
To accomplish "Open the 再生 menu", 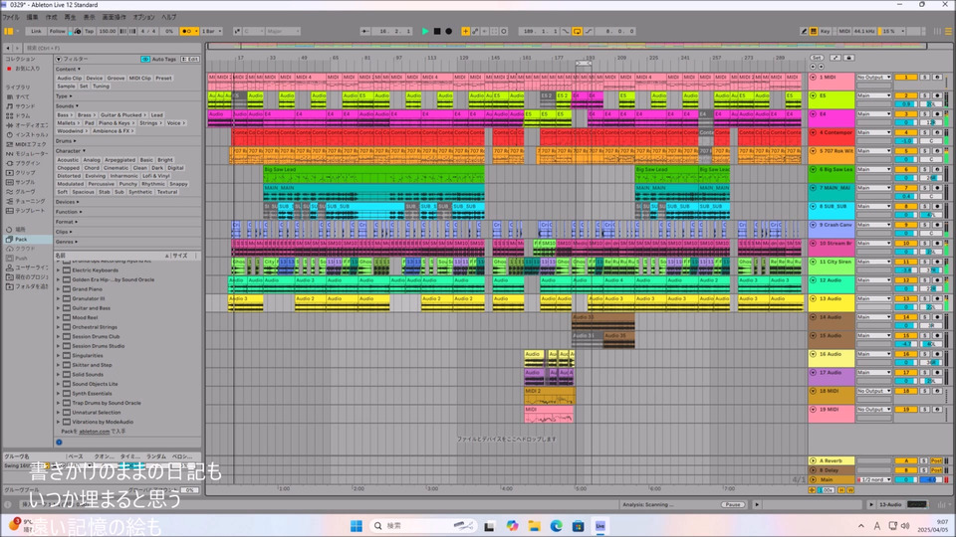I will (x=70, y=17).
